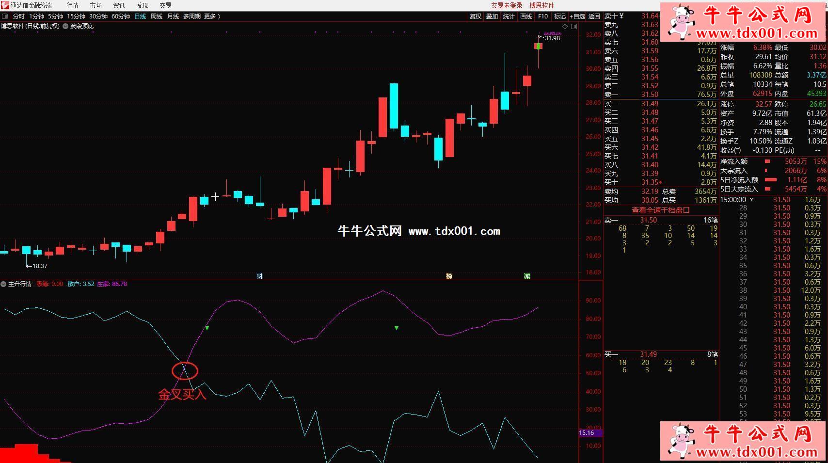Click the 减 event marker on chart
The image size is (828, 463).
(527, 276)
